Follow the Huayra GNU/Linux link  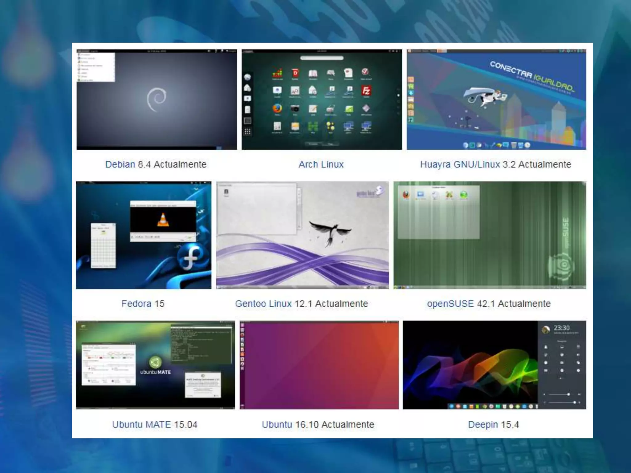click(460, 164)
